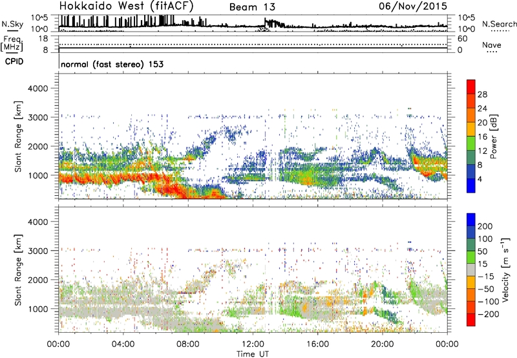The image size is (517, 358).
Task: Pick the yellow 16–20 dB segment of the Power colorbar
Action: [x=471, y=129]
